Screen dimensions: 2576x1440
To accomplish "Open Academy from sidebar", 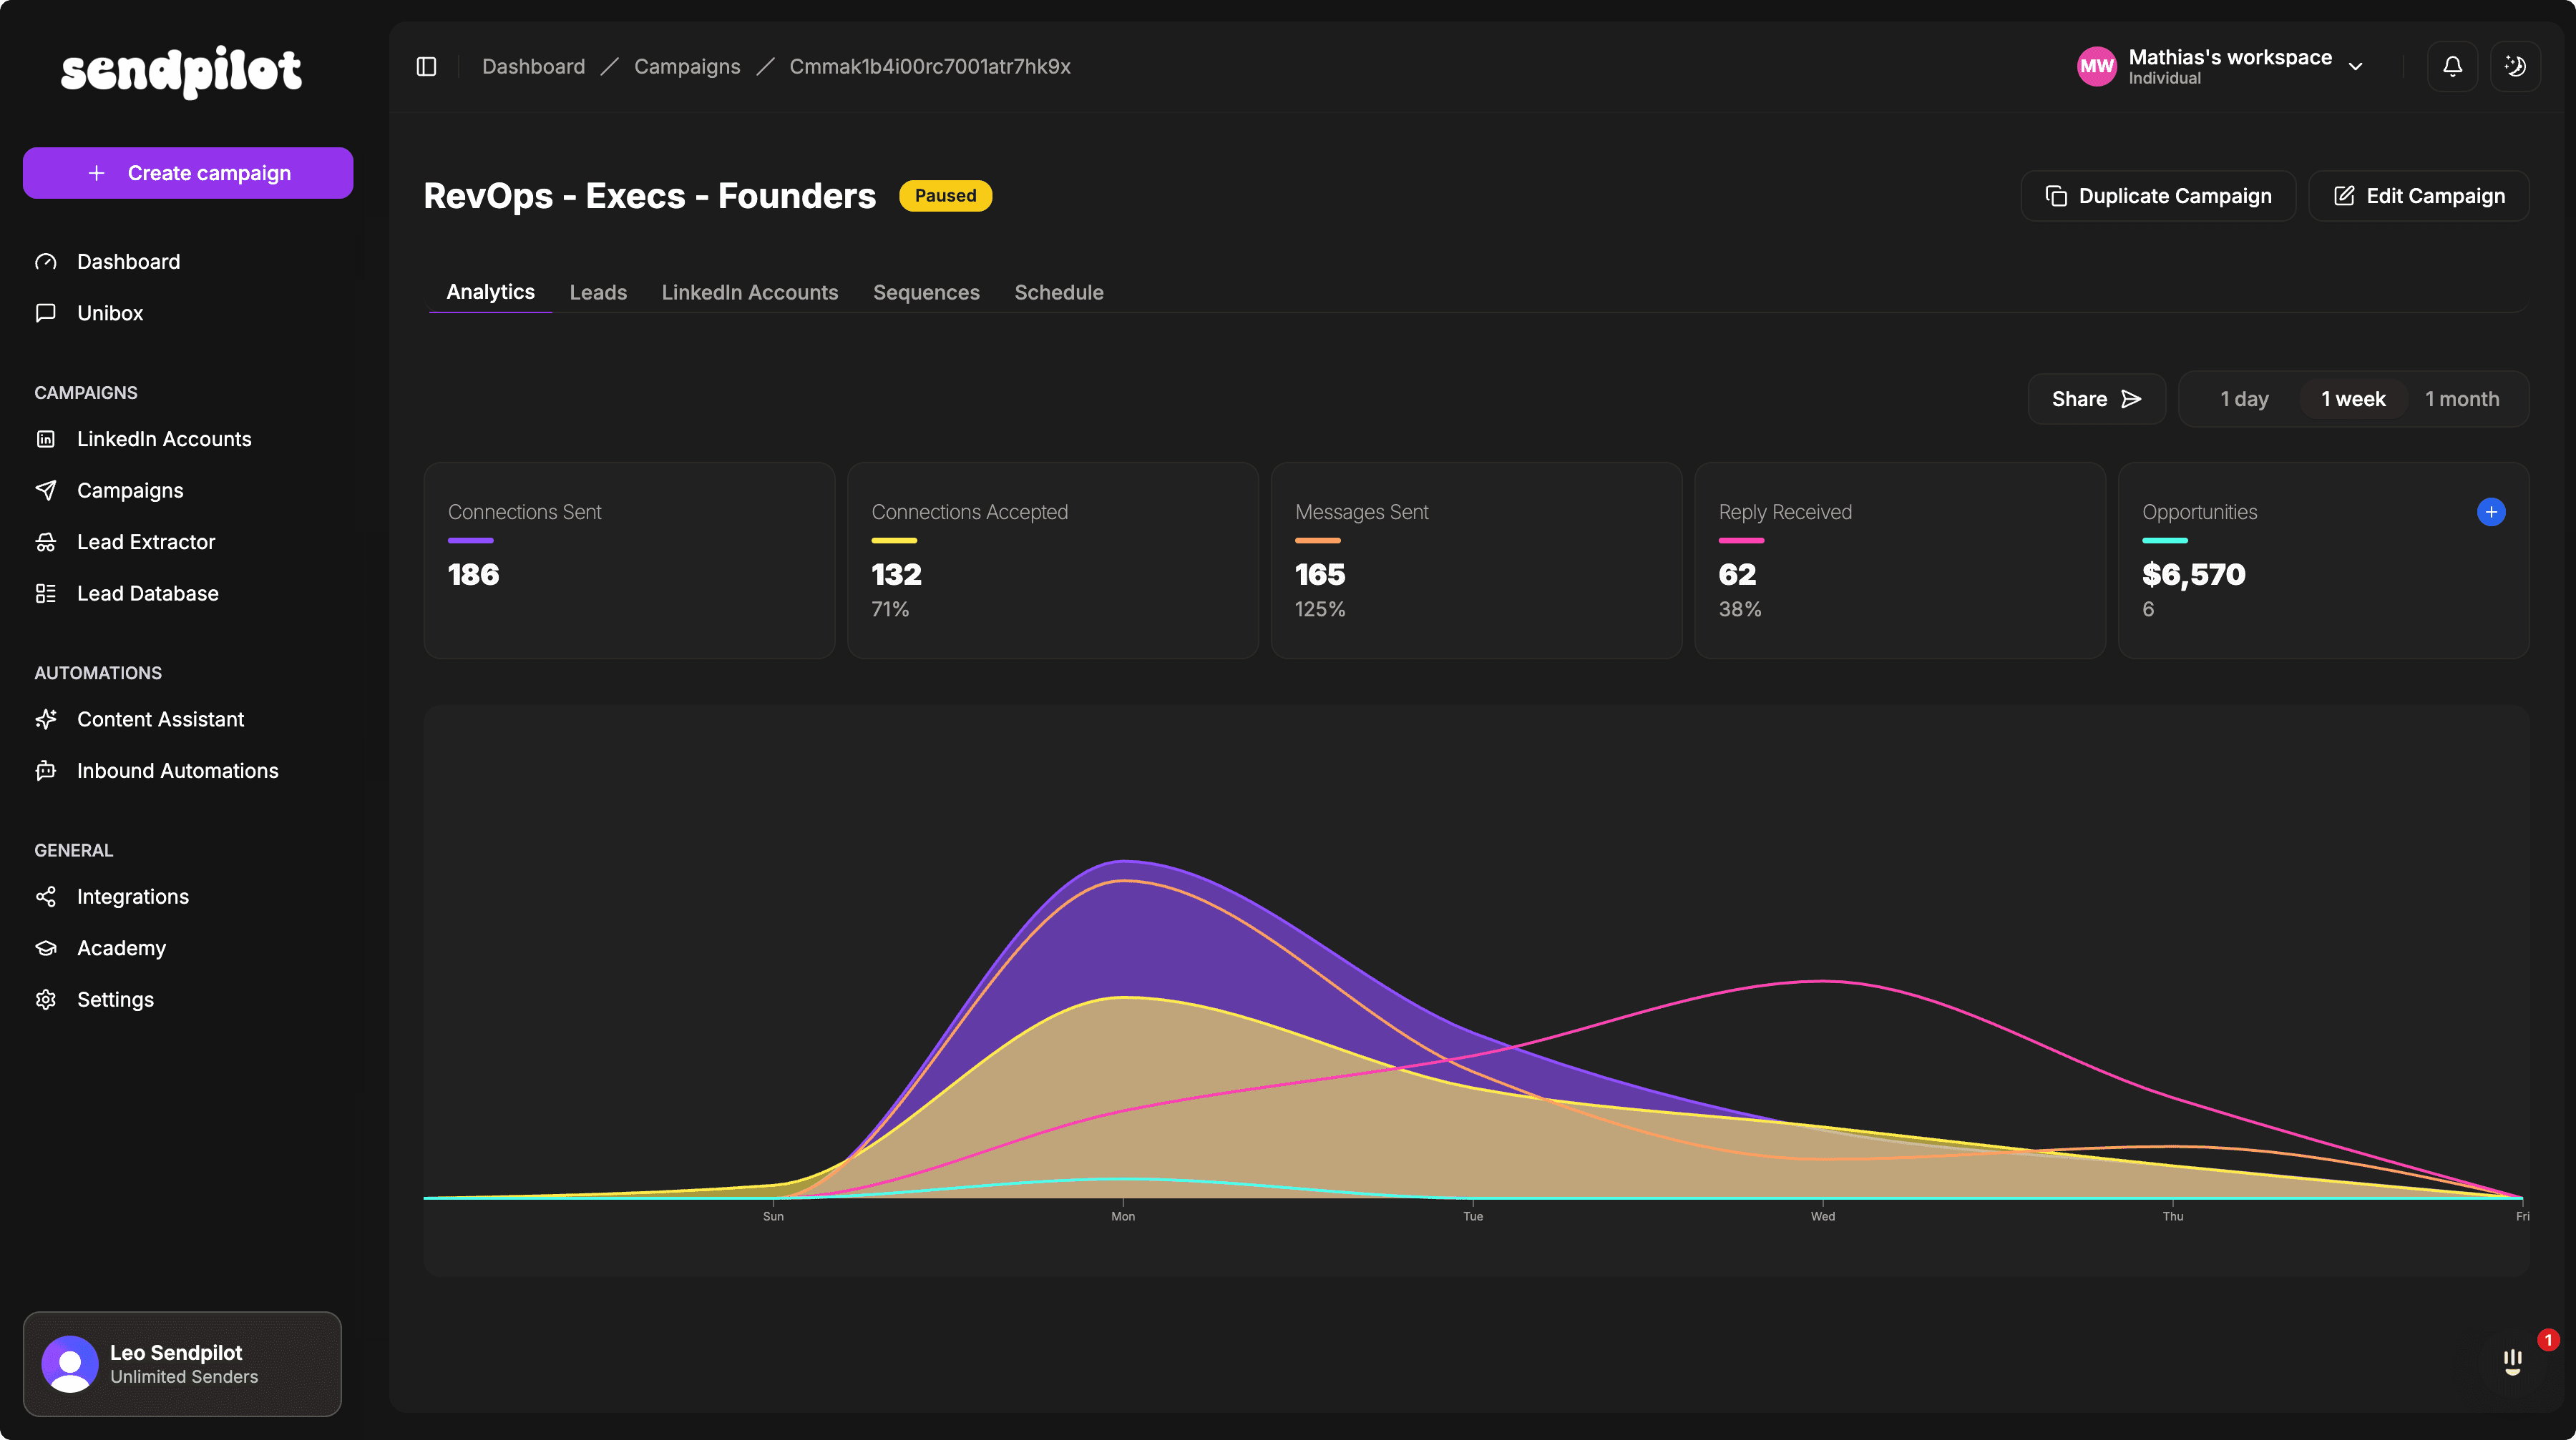I will [121, 947].
